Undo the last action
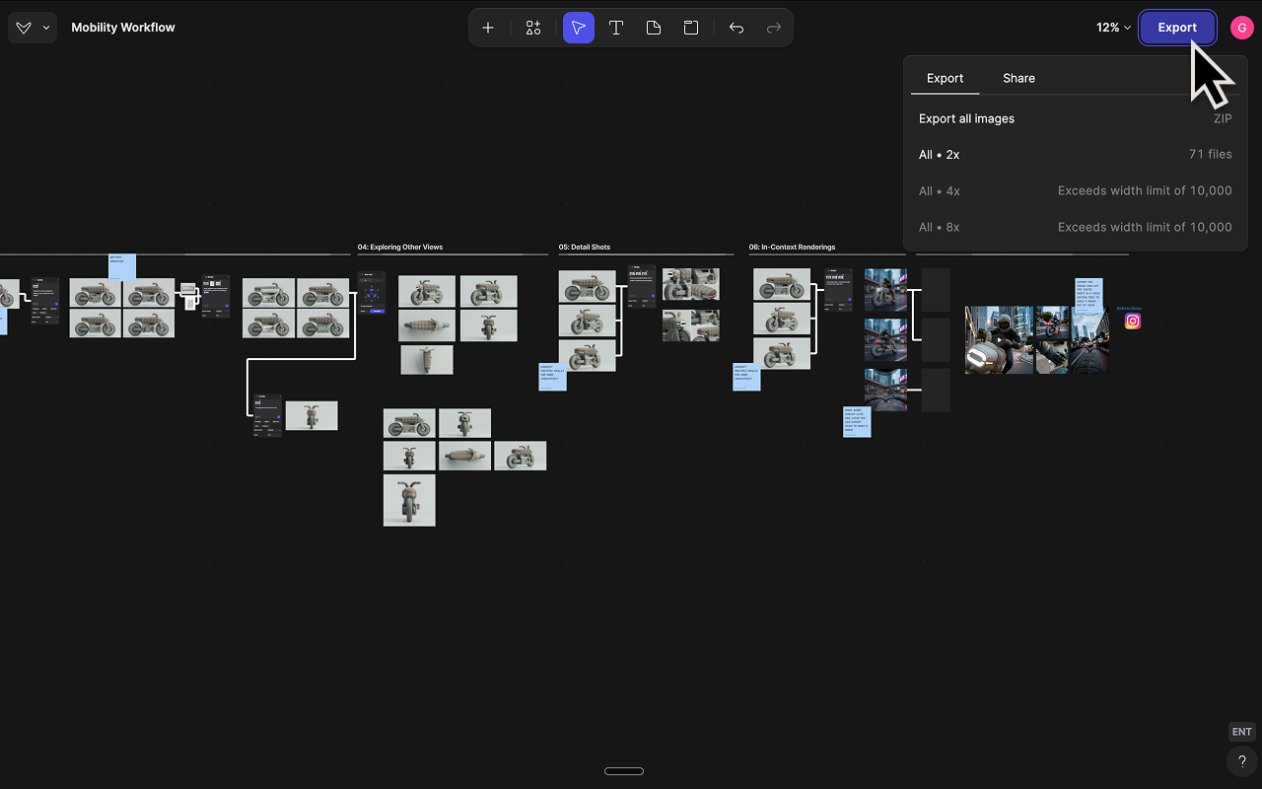Screen dimensions: 1262x789 (x=736, y=28)
